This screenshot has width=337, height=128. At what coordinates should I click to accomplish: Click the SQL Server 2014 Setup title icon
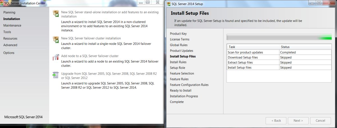tap(168, 4)
